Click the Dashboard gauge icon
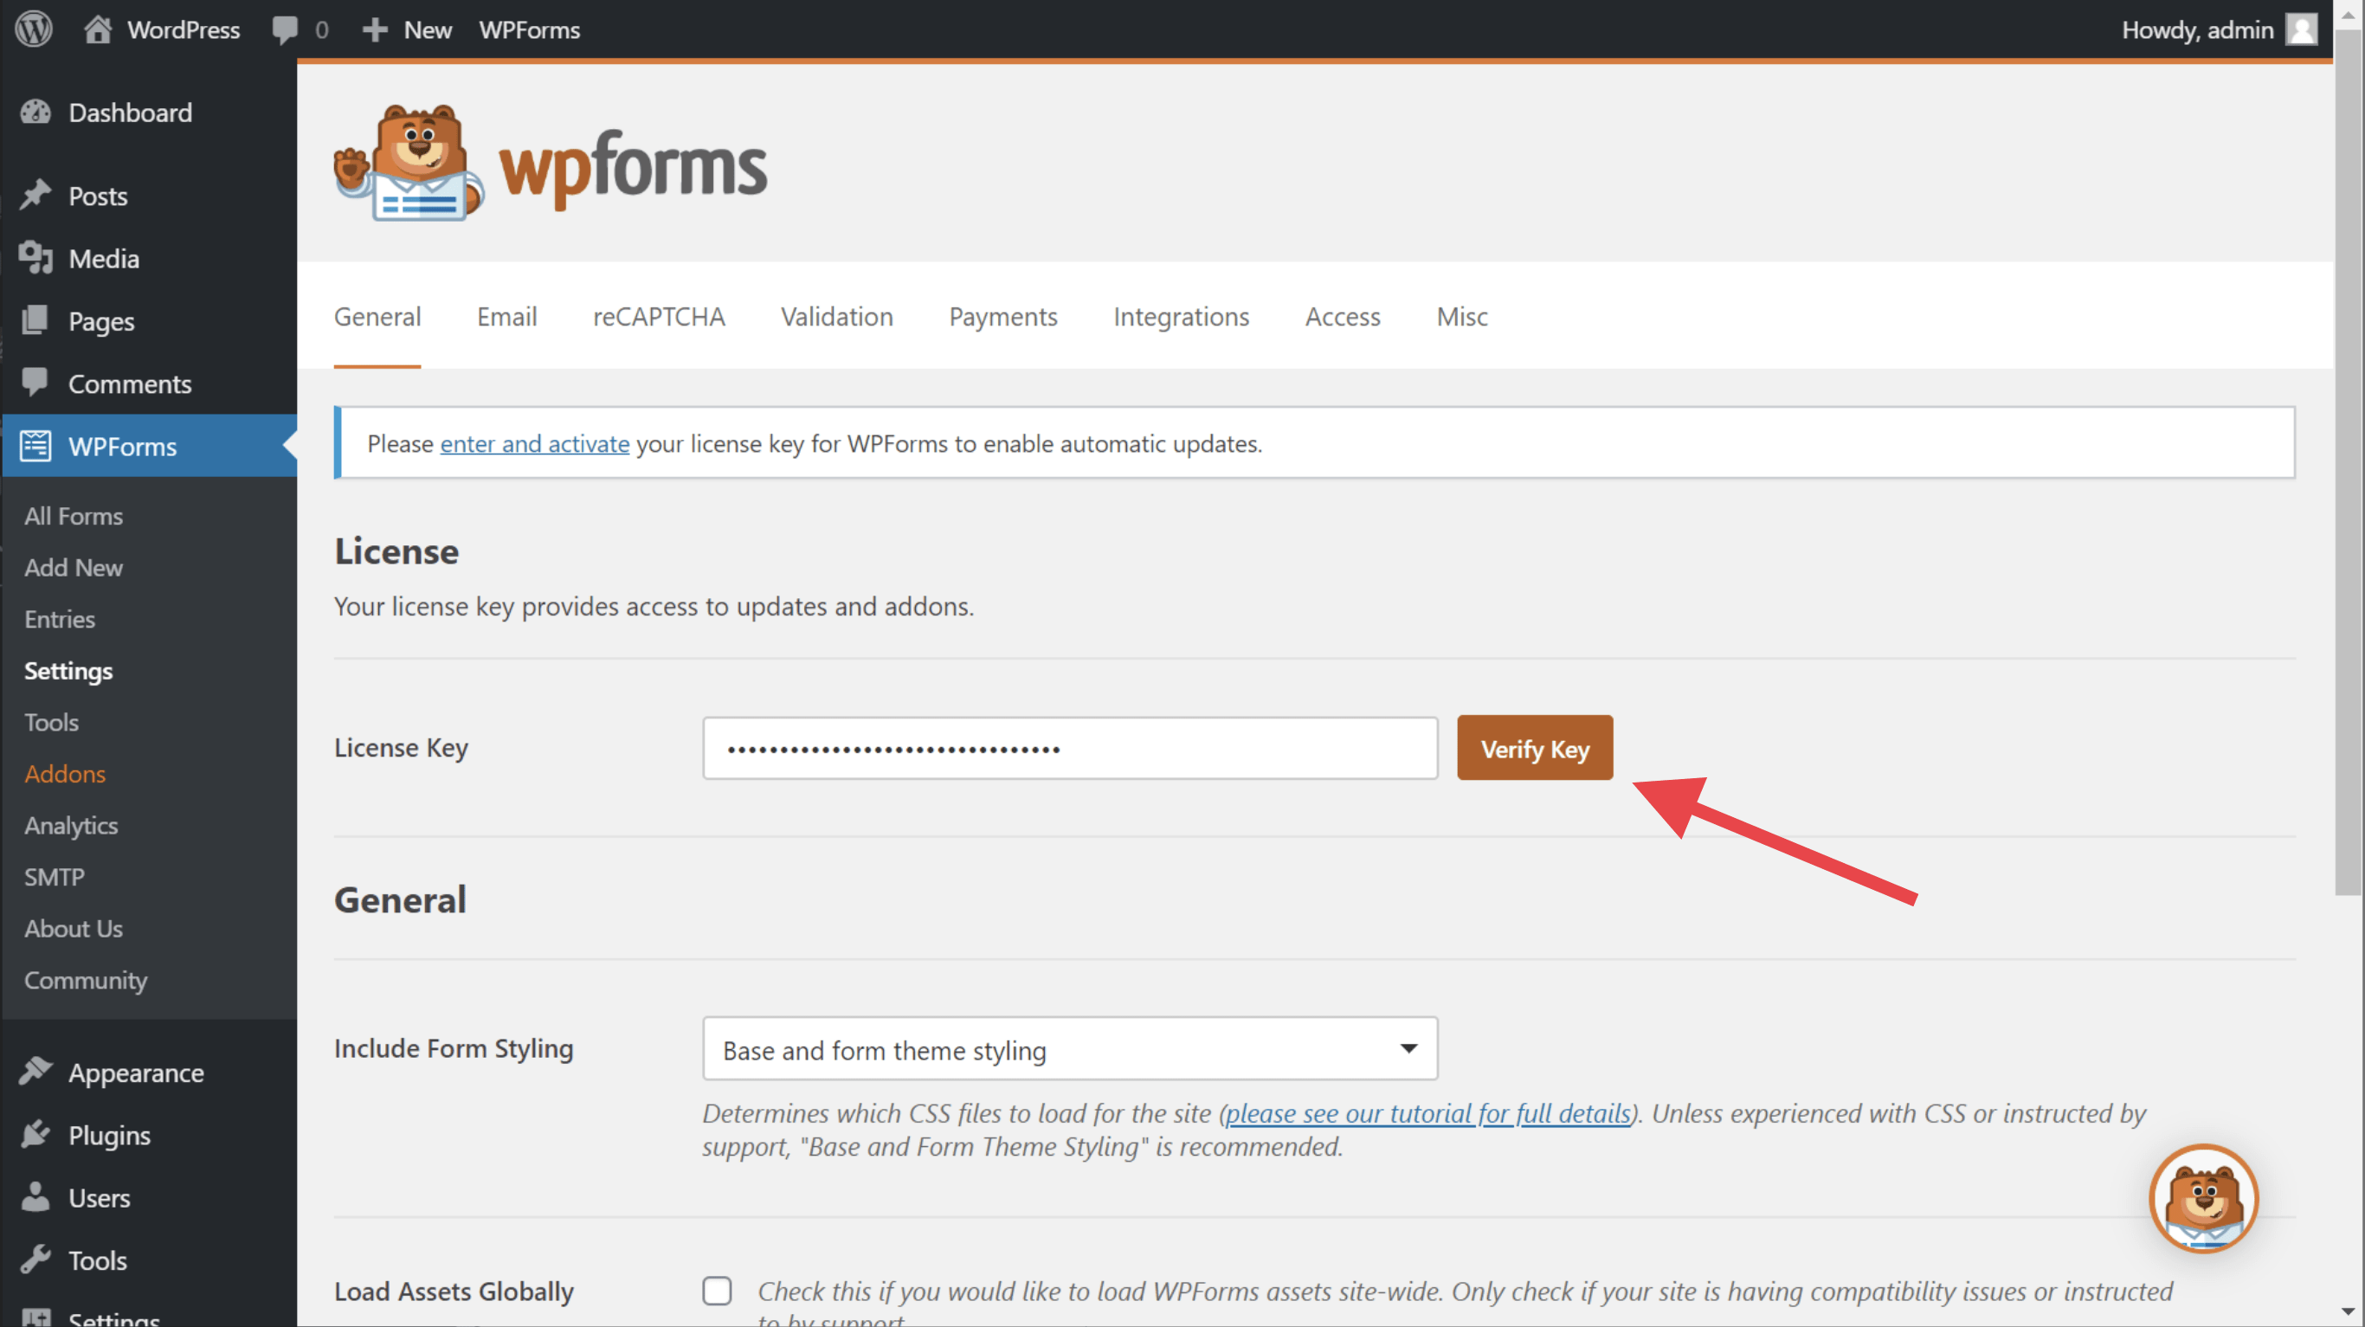Image resolution: width=2365 pixels, height=1327 pixels. click(x=35, y=112)
